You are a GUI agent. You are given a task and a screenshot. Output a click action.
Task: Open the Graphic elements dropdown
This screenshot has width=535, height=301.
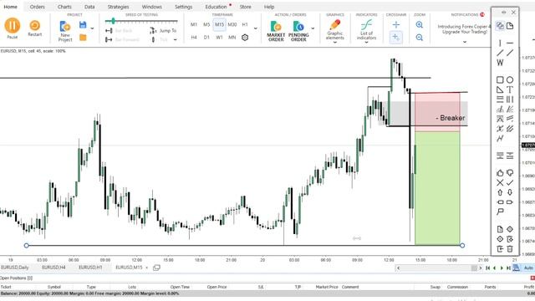click(334, 32)
